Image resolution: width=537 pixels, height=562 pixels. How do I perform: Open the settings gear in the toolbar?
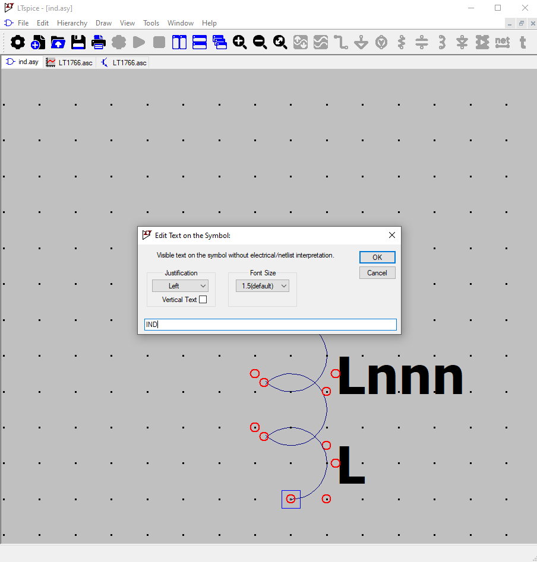point(18,42)
